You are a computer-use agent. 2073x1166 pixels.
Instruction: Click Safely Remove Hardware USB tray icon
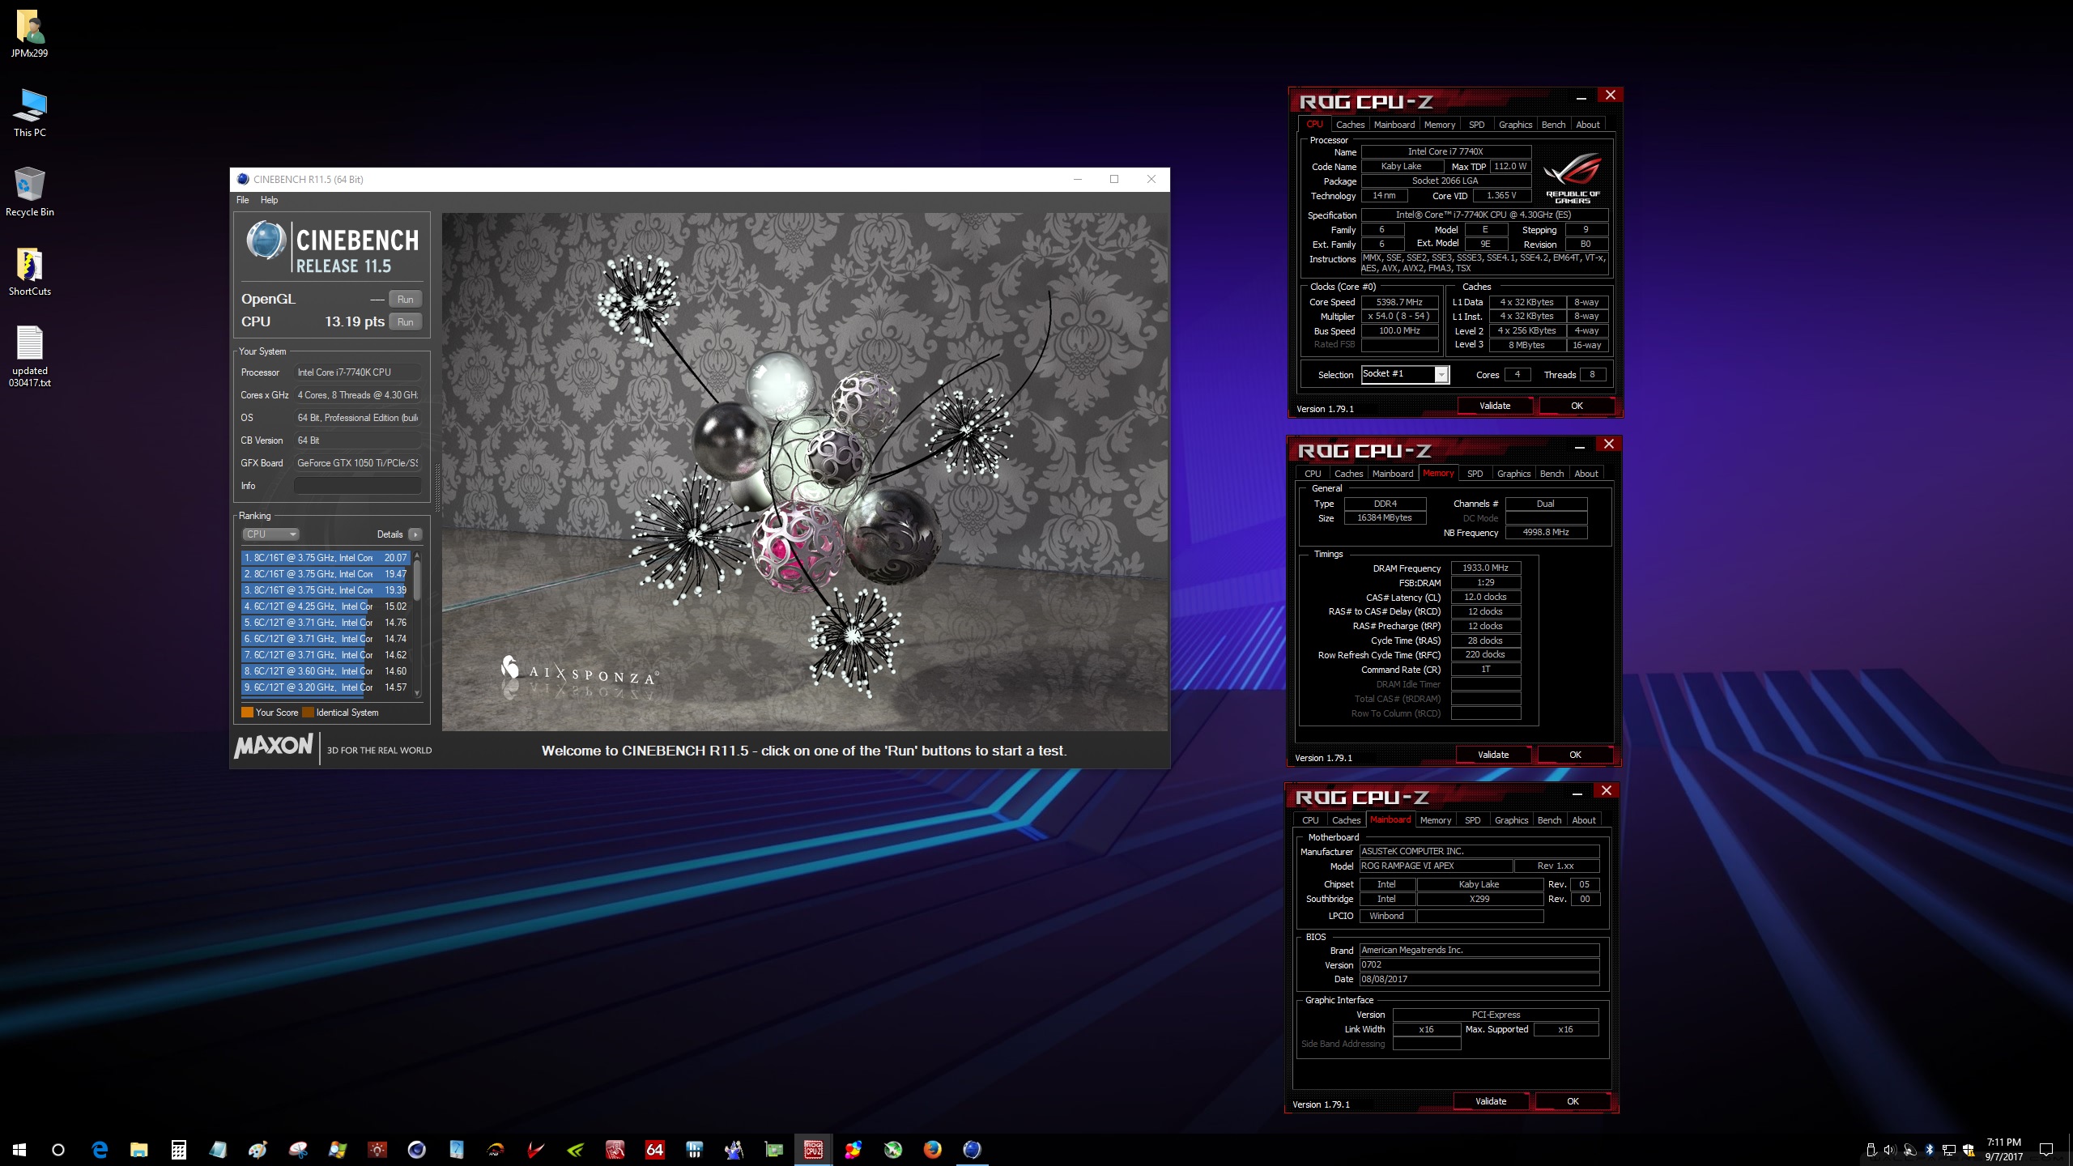(1871, 1150)
